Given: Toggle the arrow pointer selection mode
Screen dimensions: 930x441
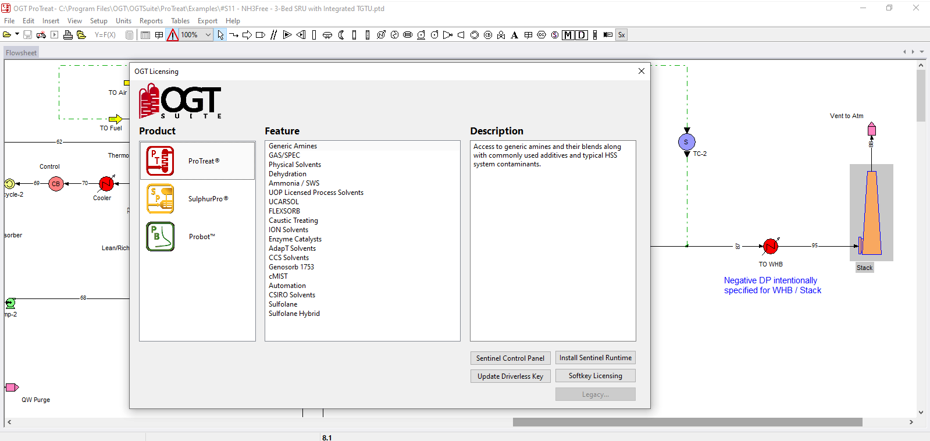Looking at the screenshot, I should [x=220, y=35].
